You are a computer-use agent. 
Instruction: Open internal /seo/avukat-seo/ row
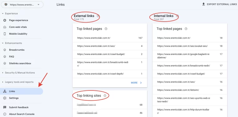coord(190,46)
